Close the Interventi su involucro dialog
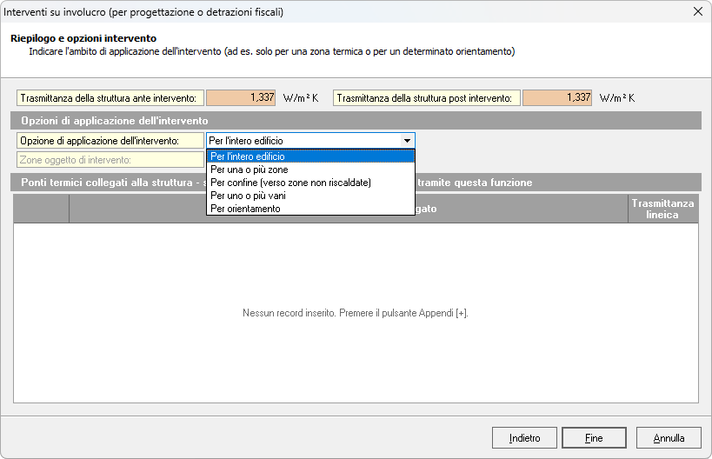Image resolution: width=712 pixels, height=459 pixels. click(x=697, y=12)
